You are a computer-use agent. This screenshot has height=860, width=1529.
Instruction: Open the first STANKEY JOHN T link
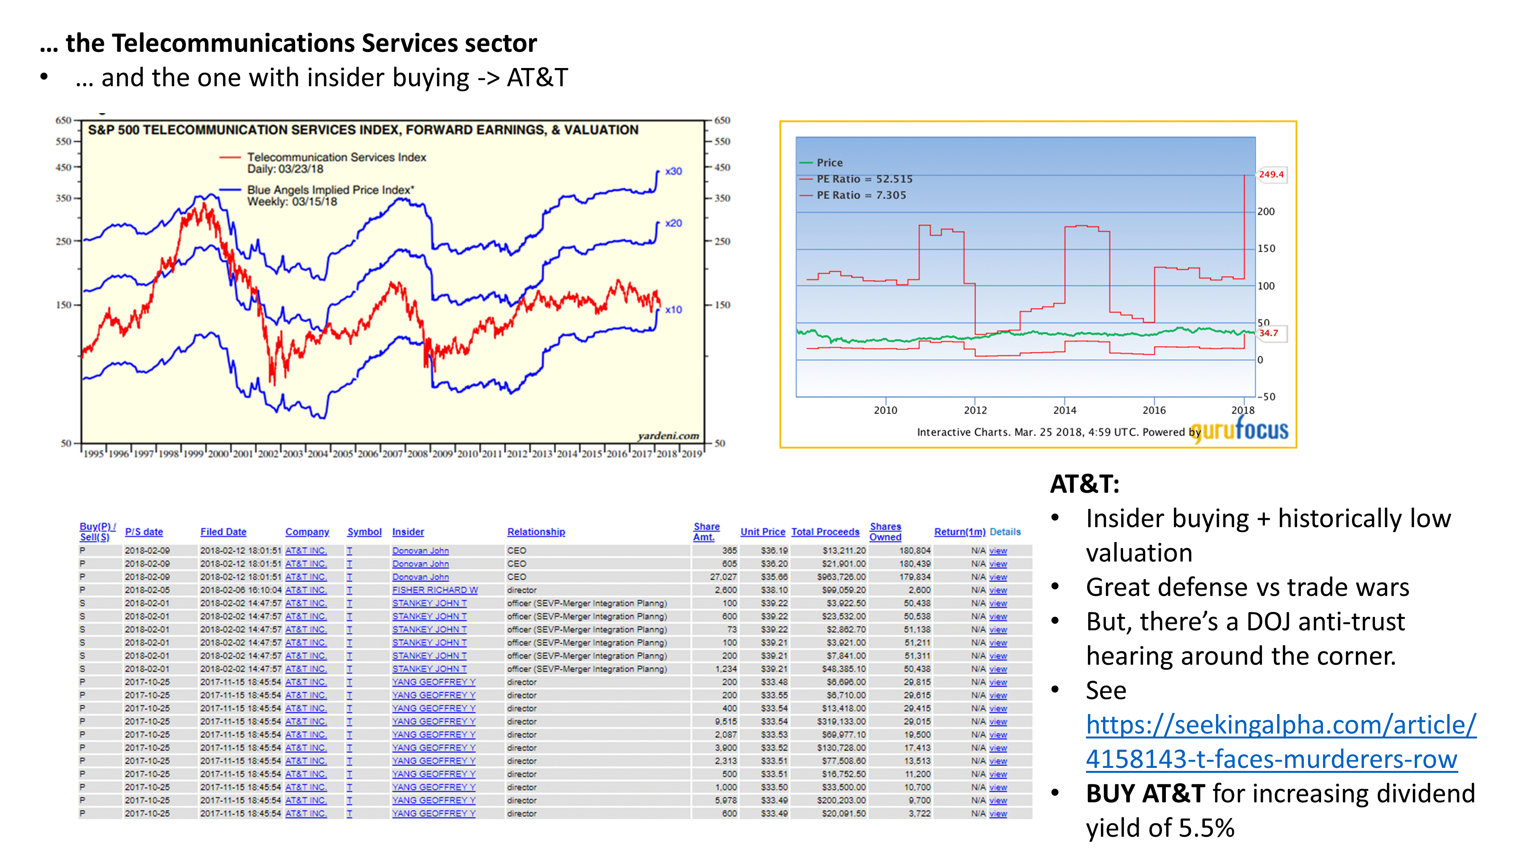429,603
